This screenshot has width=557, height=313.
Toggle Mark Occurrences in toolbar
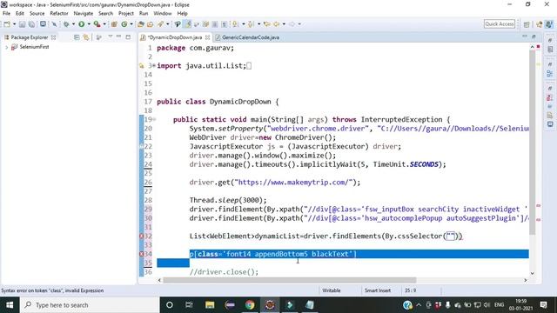[x=188, y=24]
